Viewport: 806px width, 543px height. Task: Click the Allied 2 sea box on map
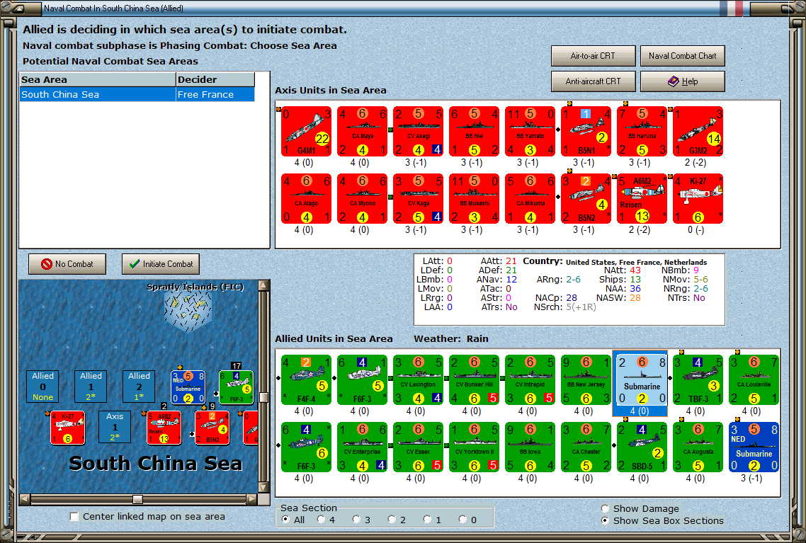point(139,387)
